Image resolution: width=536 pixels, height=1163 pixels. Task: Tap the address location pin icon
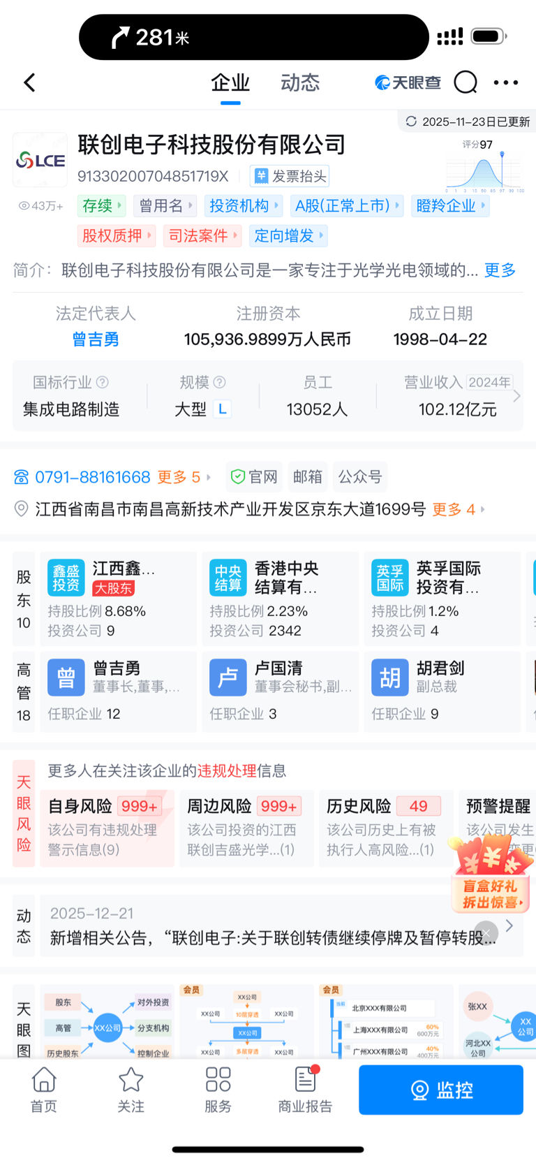[22, 509]
